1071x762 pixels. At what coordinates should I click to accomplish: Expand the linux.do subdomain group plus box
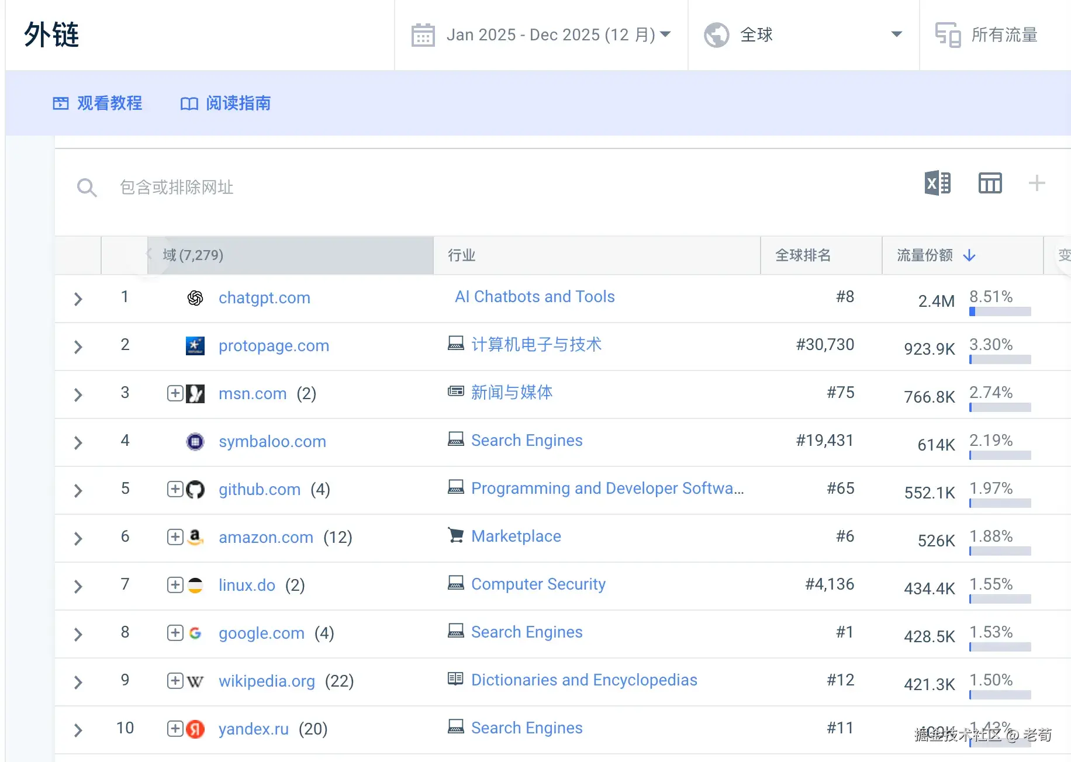coord(175,584)
